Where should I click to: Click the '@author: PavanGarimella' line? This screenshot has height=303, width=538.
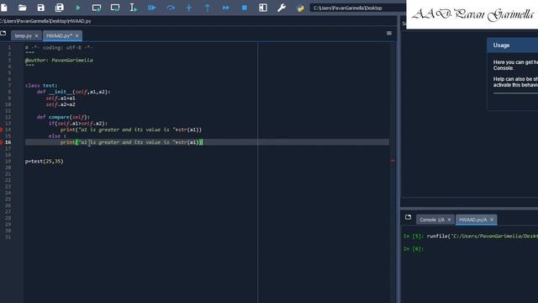59,60
